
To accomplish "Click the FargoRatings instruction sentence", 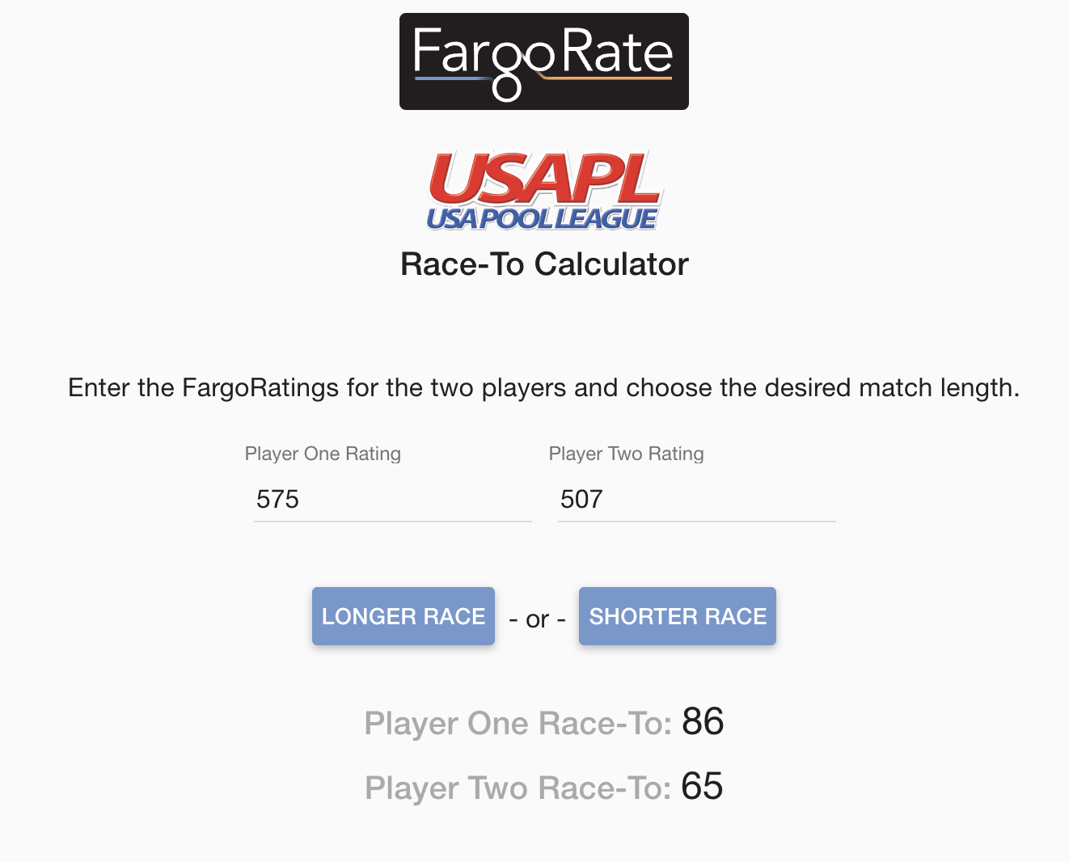I will coord(543,388).
